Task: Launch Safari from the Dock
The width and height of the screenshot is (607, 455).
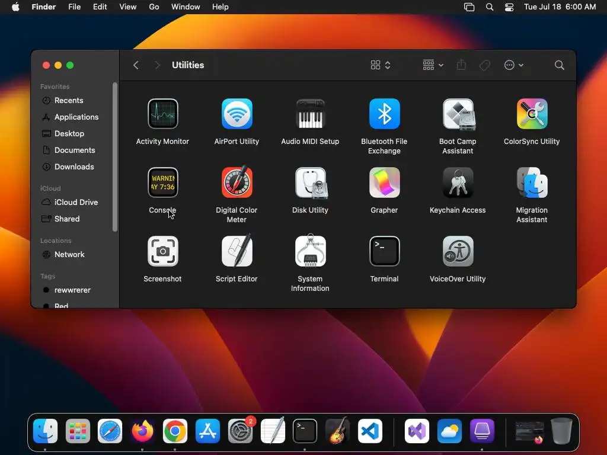Action: [110, 431]
